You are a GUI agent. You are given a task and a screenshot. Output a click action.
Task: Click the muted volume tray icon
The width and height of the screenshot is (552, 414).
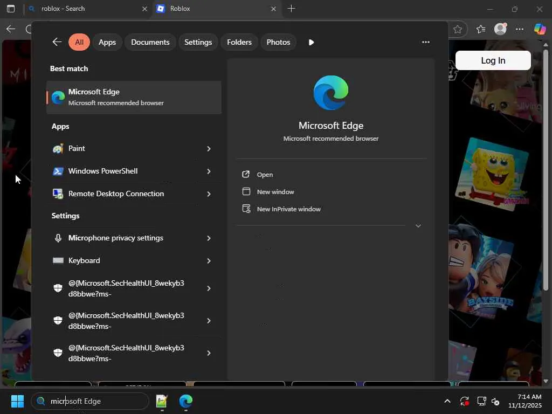pos(495,401)
